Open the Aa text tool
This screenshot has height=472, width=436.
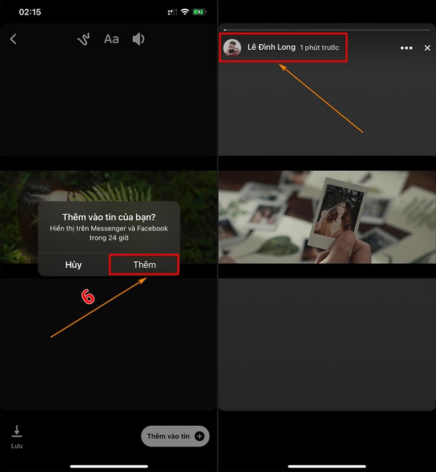click(111, 39)
